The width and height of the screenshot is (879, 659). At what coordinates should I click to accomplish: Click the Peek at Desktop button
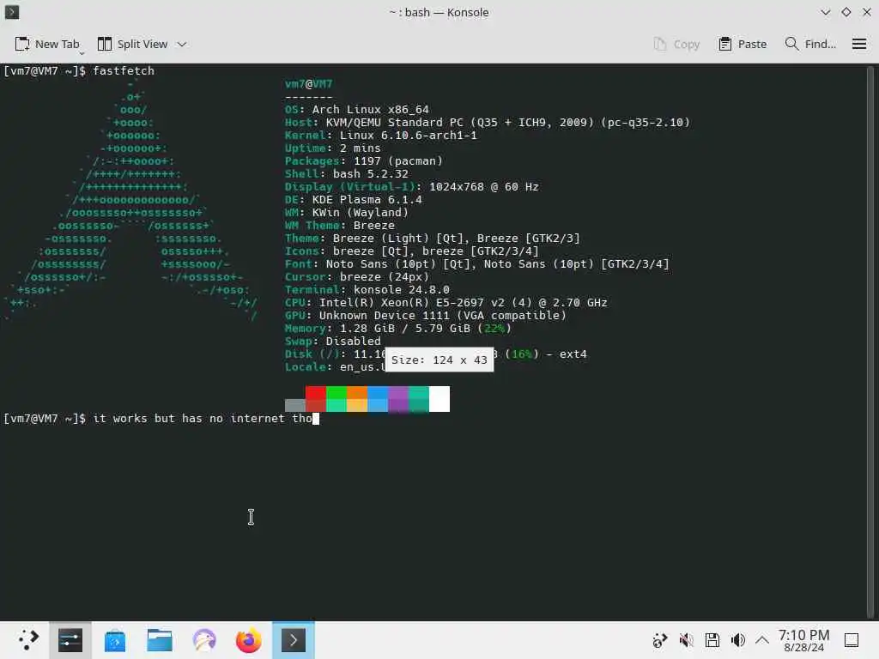tap(852, 640)
